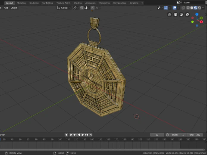The image size is (207, 155).
Task: Switch to Compositing workspace tab
Action: click(x=119, y=3)
